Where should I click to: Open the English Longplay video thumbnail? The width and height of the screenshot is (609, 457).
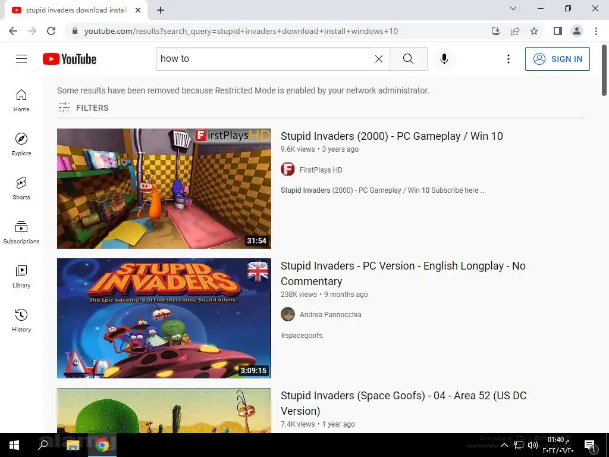click(164, 318)
